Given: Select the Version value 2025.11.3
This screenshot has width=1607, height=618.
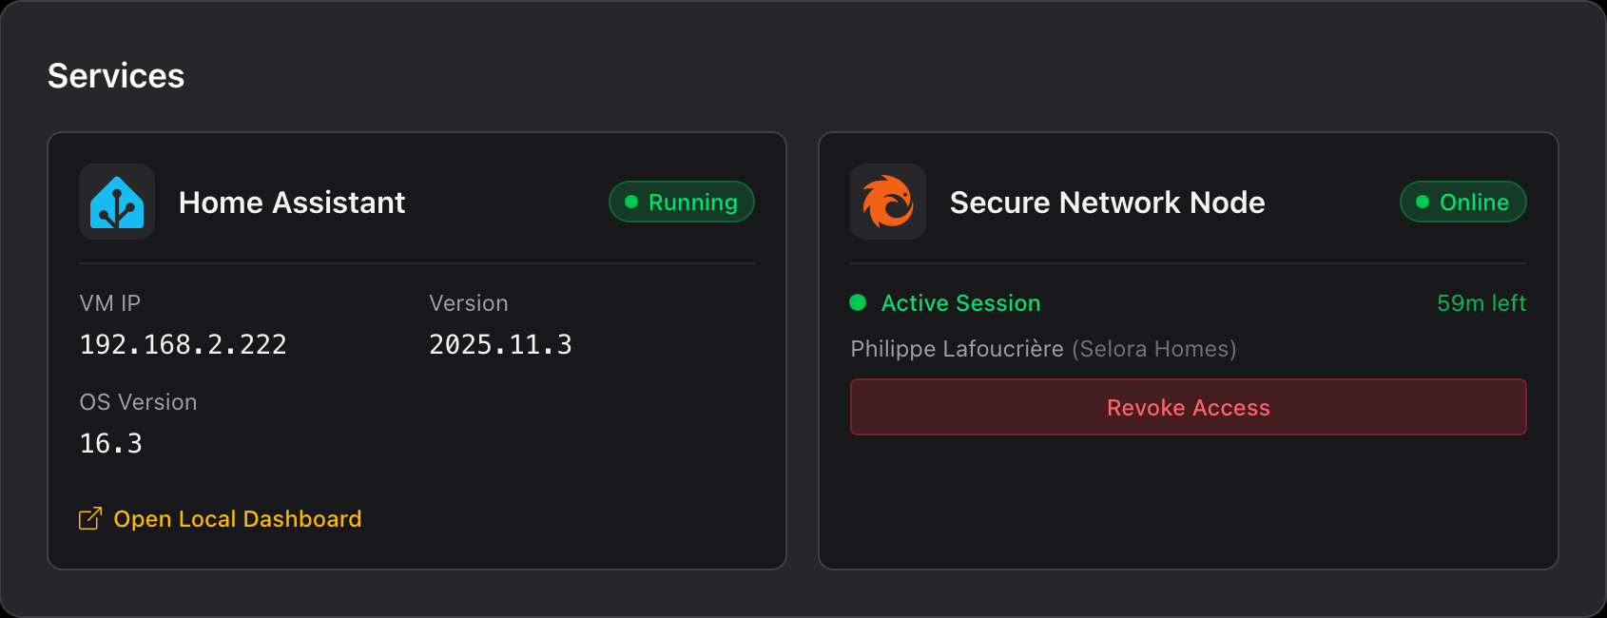Looking at the screenshot, I should click(x=500, y=344).
